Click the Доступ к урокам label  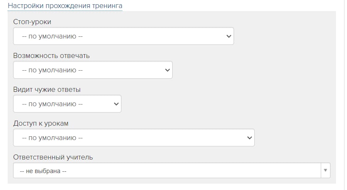pyautogui.click(x=41, y=124)
